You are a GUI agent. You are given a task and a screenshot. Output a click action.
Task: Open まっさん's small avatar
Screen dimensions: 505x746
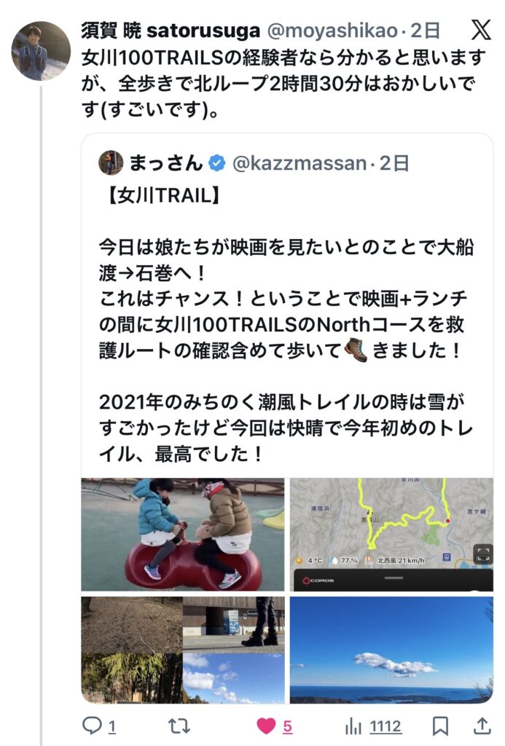(x=111, y=162)
